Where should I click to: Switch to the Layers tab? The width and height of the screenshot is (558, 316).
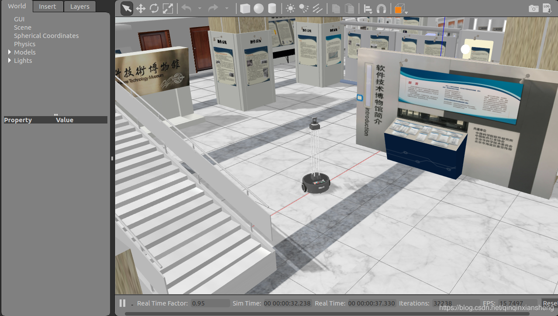(x=79, y=7)
